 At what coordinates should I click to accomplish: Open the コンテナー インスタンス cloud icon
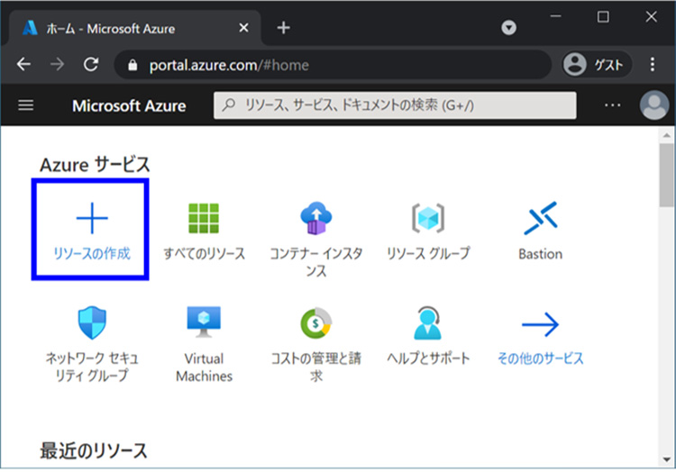click(316, 218)
